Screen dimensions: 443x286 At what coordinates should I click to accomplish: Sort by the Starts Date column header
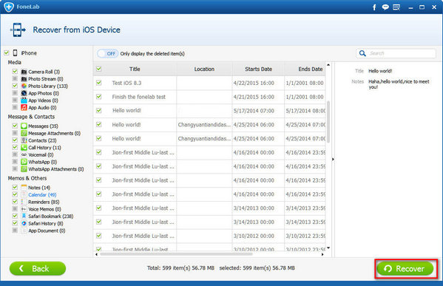coord(258,69)
